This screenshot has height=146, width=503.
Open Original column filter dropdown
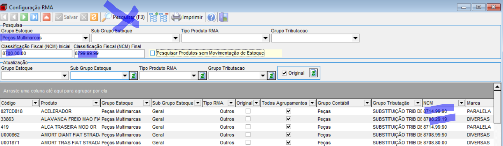click(x=256, y=103)
